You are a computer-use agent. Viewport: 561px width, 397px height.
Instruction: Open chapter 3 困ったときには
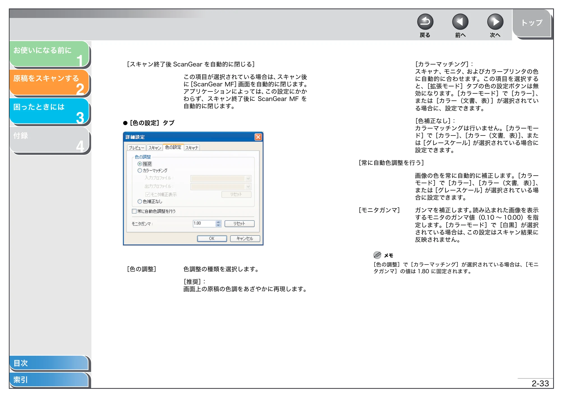tap(49, 111)
